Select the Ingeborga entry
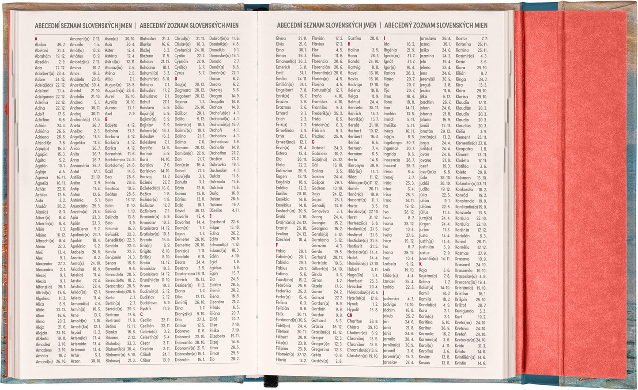Image resolution: width=638 pixels, height=390 pixels. 393,143
